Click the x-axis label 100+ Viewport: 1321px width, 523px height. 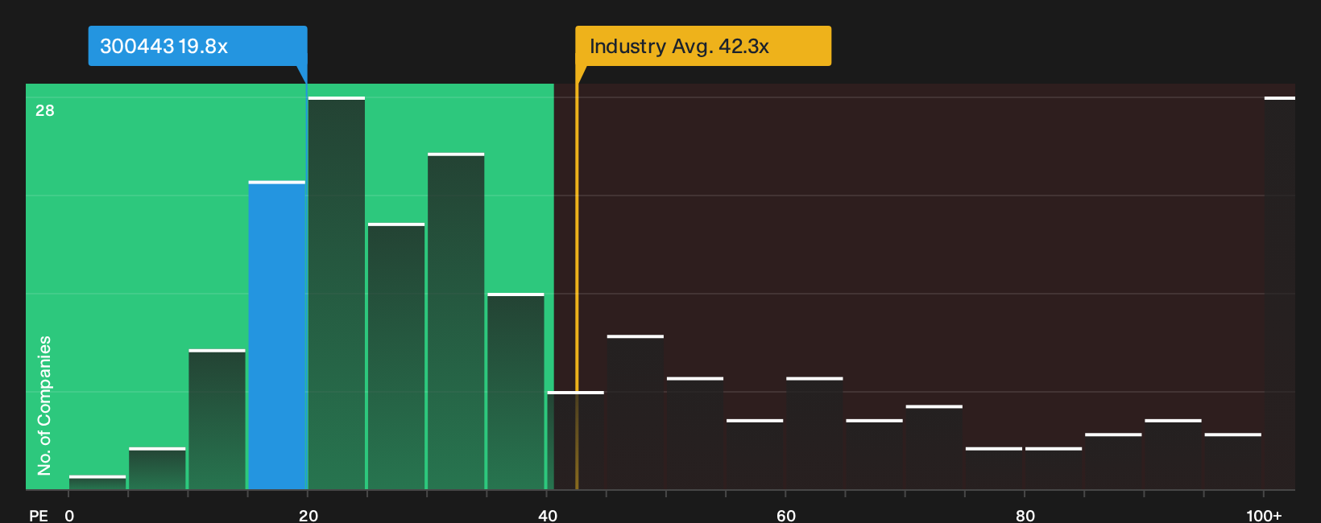click(x=1264, y=515)
